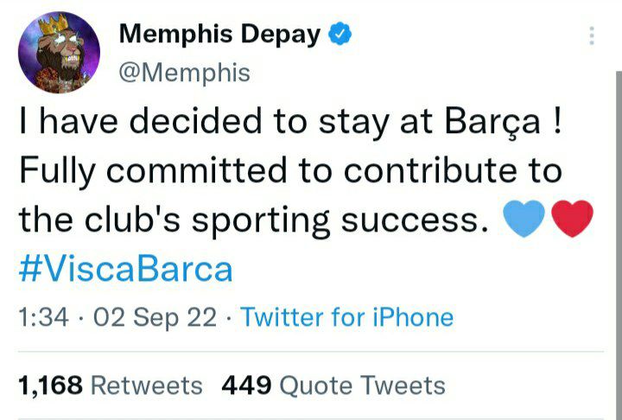Open Memphis Depay's profile picture
The image size is (622, 420).
tap(59, 53)
